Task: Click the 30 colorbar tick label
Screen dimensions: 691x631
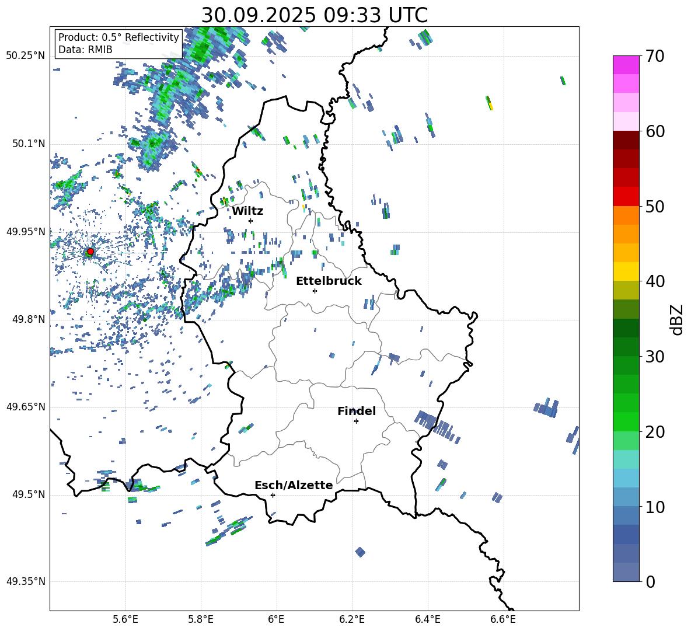Action: pos(655,357)
